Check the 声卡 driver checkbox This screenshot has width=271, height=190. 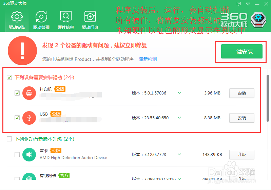(17, 155)
